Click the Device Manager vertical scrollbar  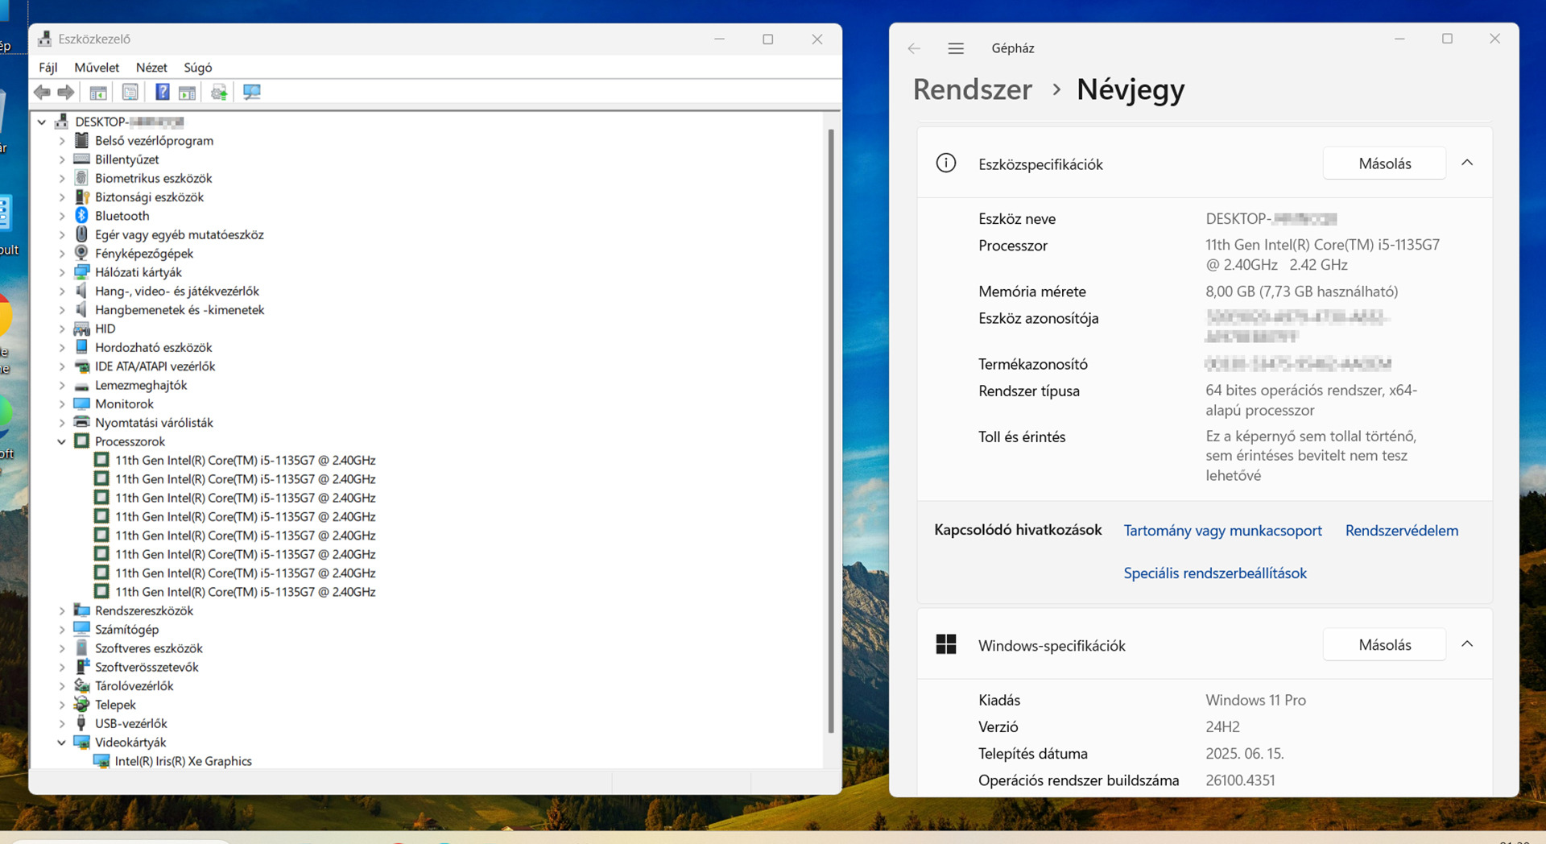[x=831, y=431]
